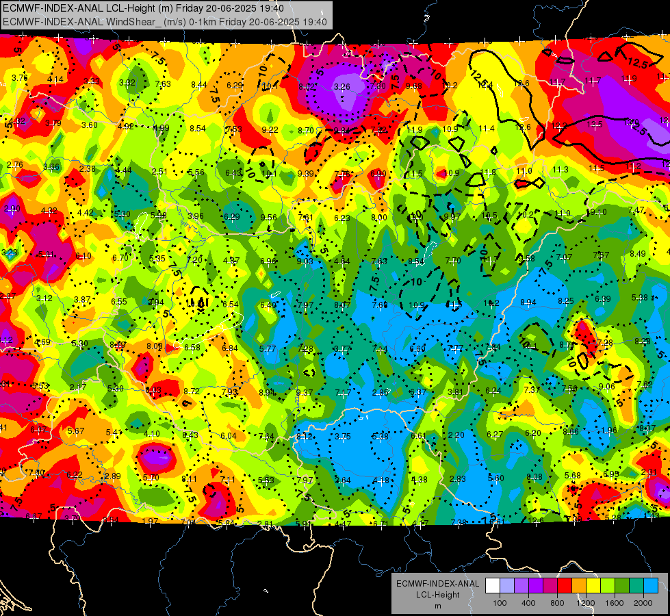Click the legend tick label "1200"
Screen dimensions: 670x616
[586, 603]
